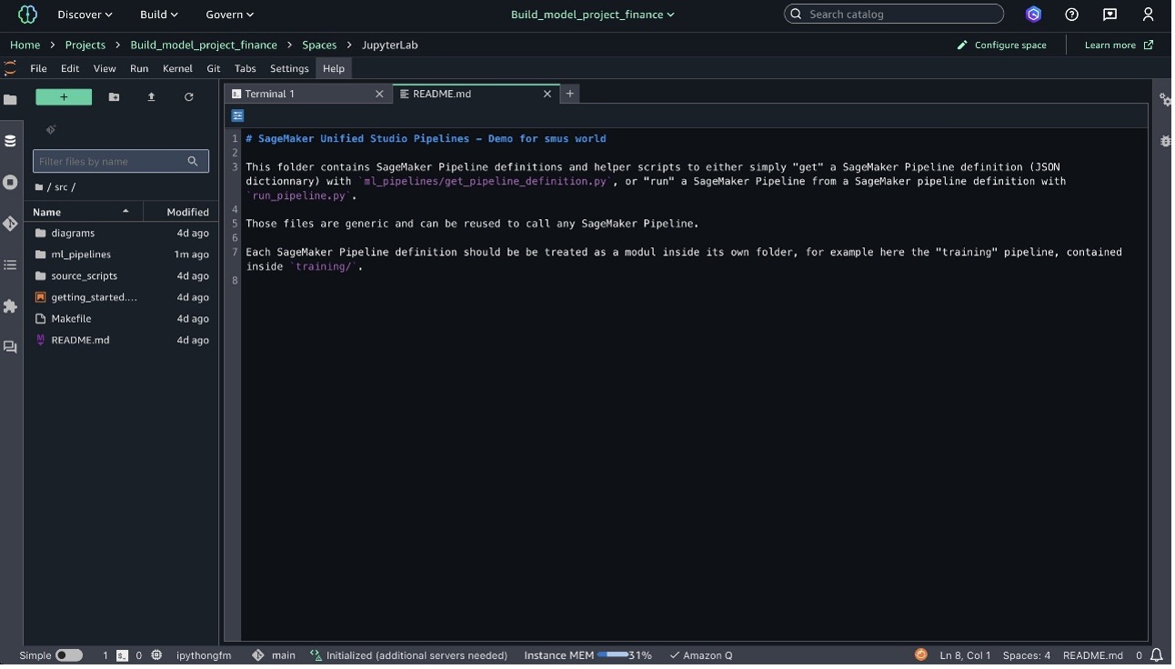Expand the Govern dropdown menu
The image size is (1175, 669).
tap(229, 15)
